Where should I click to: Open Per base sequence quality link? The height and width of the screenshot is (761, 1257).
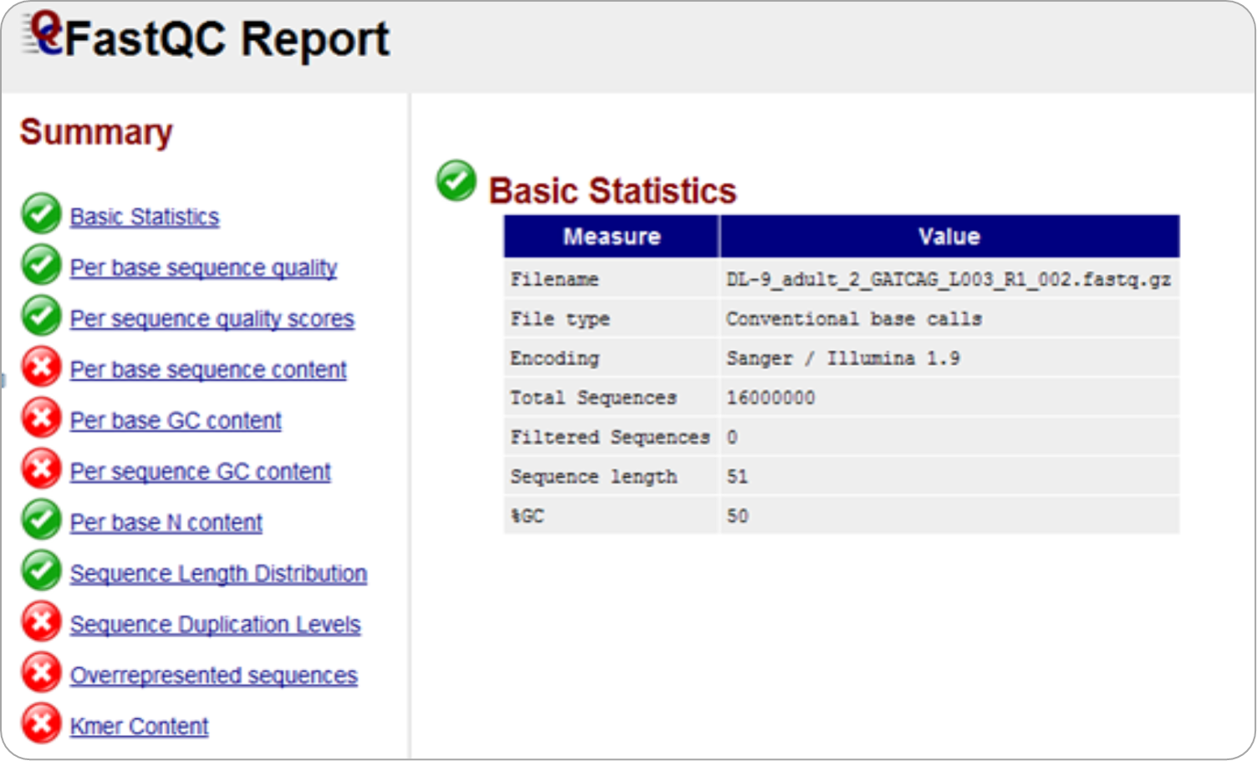204,268
